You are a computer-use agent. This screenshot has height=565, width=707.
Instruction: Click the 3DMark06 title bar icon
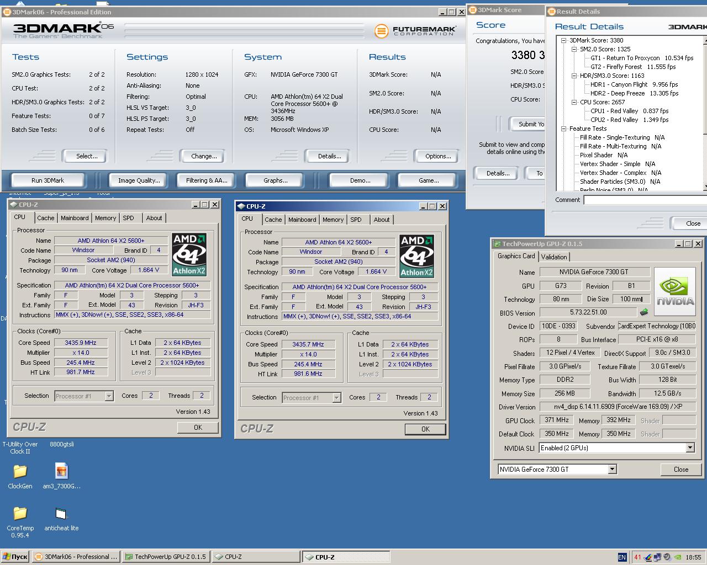click(7, 12)
